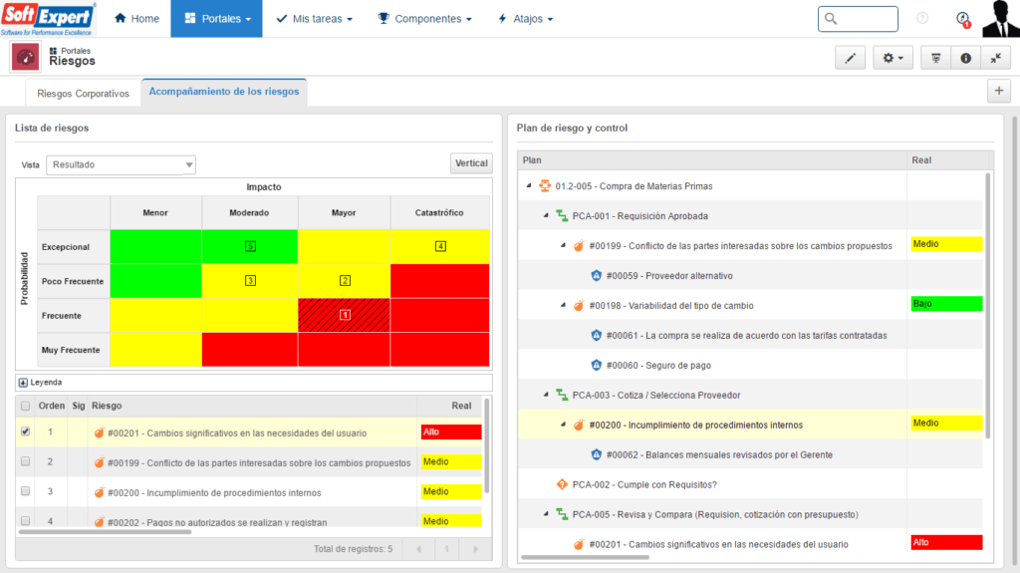
Task: Open the Home link in navbar
Action: (x=136, y=19)
